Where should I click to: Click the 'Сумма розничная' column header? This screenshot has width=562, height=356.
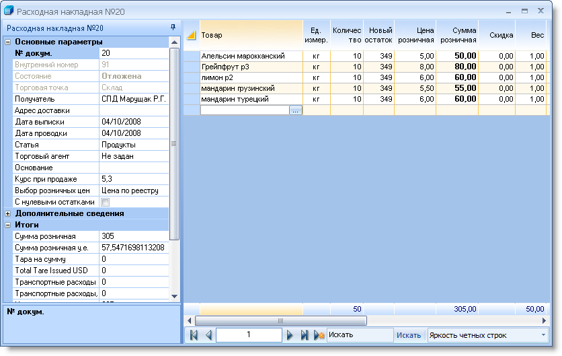[457, 35]
